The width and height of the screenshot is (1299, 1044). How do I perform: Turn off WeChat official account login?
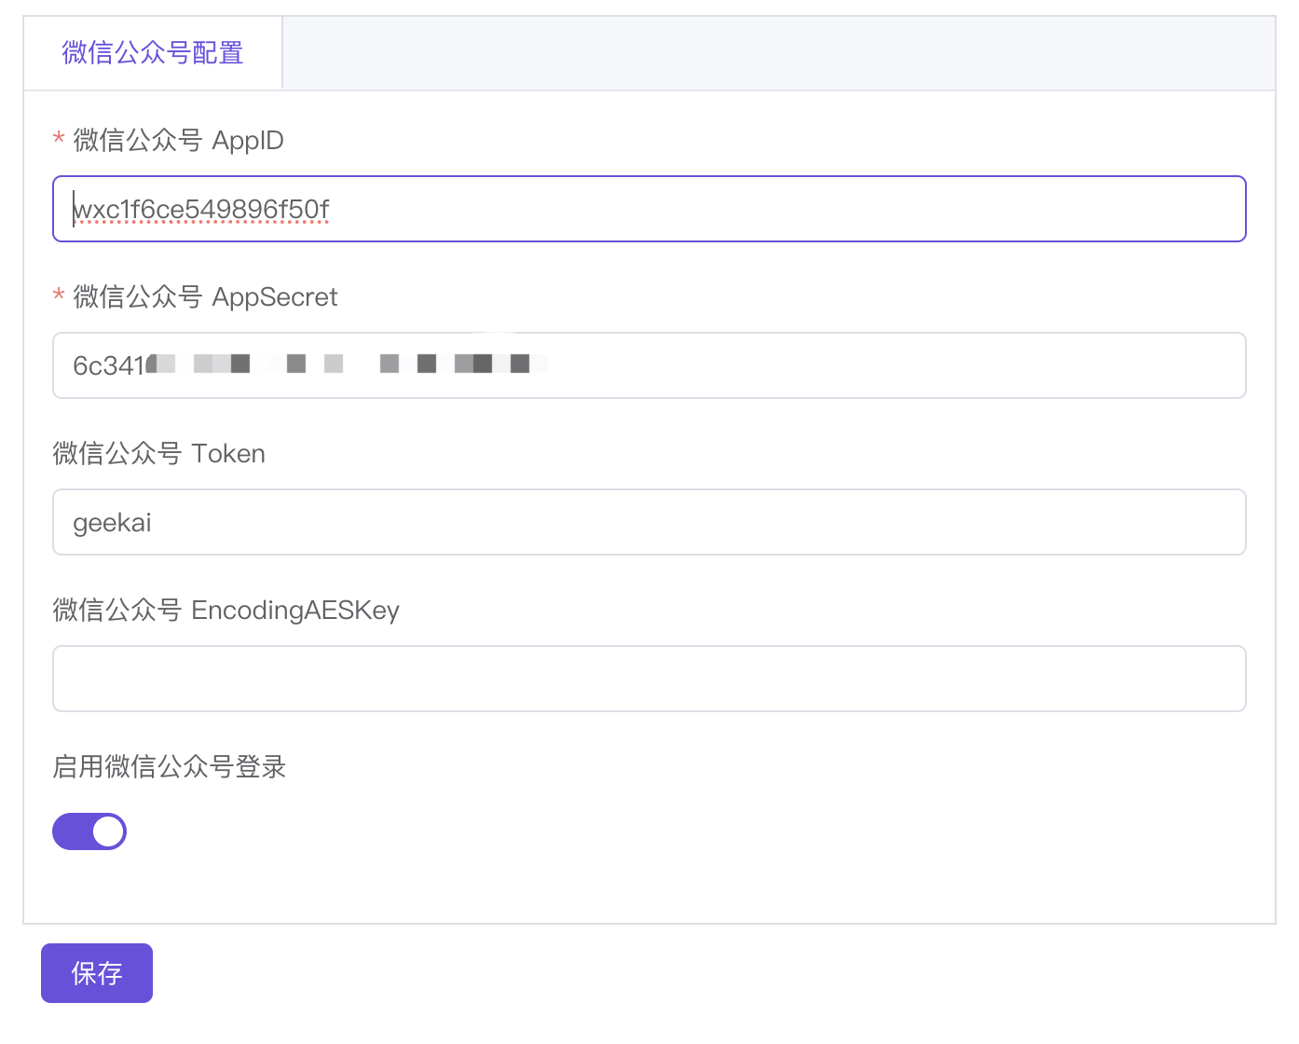[89, 831]
